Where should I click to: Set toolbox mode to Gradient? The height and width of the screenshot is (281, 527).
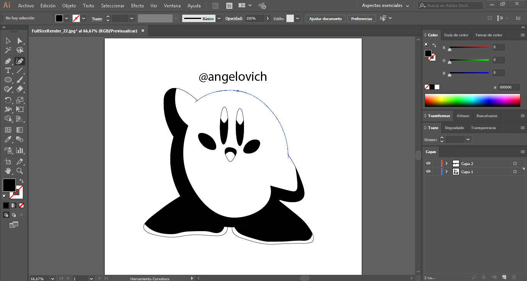14,205
